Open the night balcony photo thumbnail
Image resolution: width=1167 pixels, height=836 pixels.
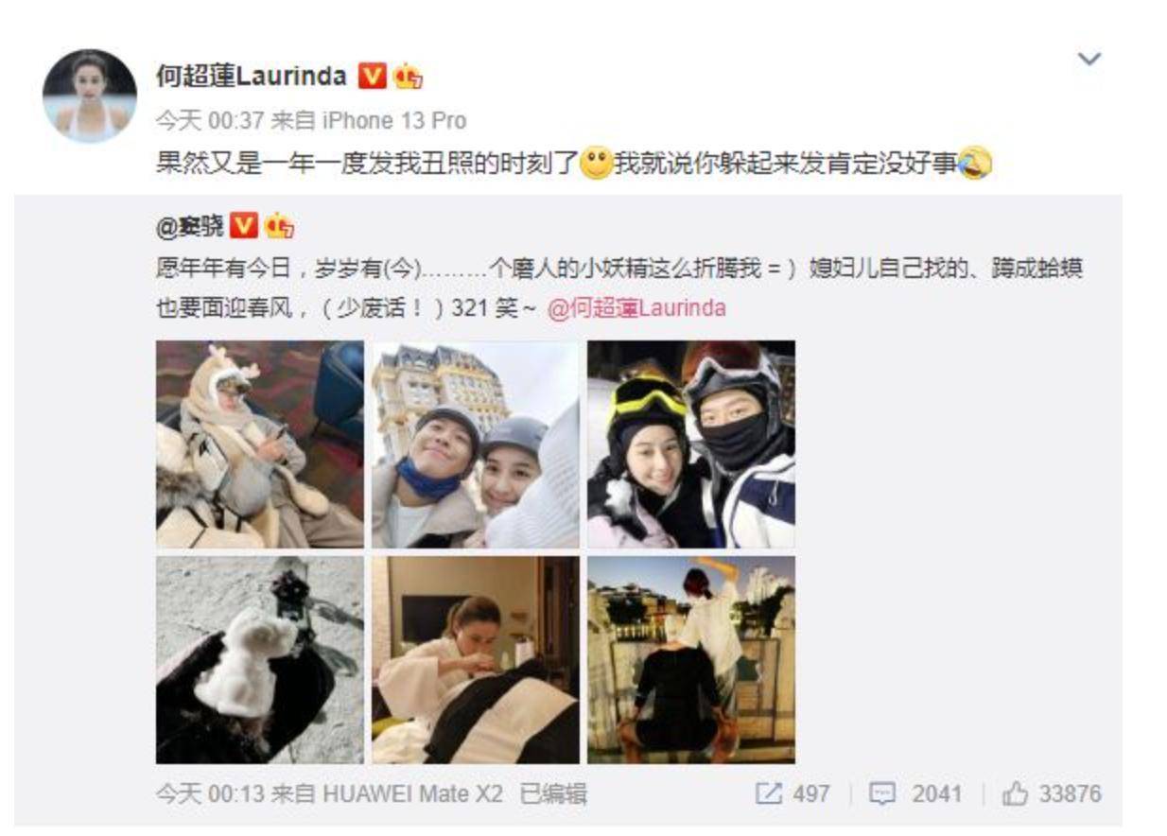(x=691, y=660)
